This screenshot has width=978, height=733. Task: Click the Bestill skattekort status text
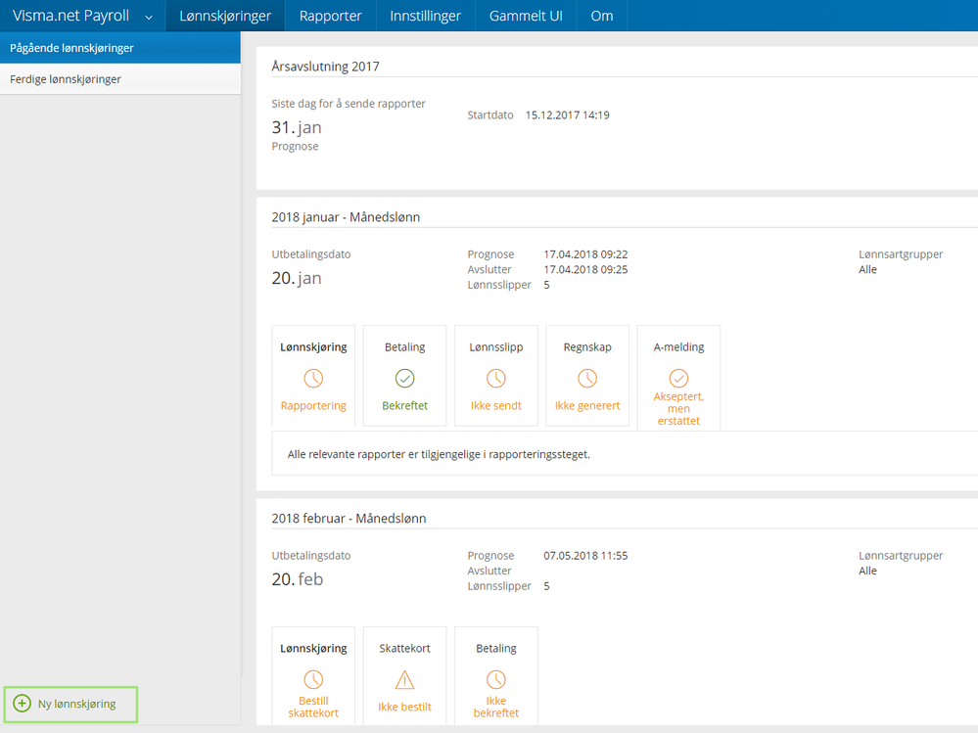pyautogui.click(x=313, y=707)
